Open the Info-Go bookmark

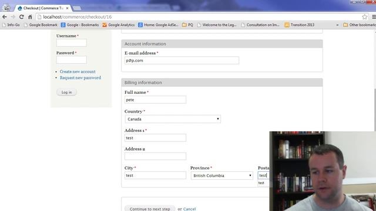(x=11, y=25)
